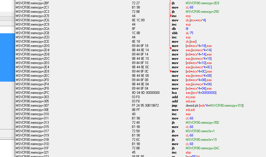Select the lea instruction opcode
The width and height of the screenshot is (266, 157).
(x=174, y=93)
